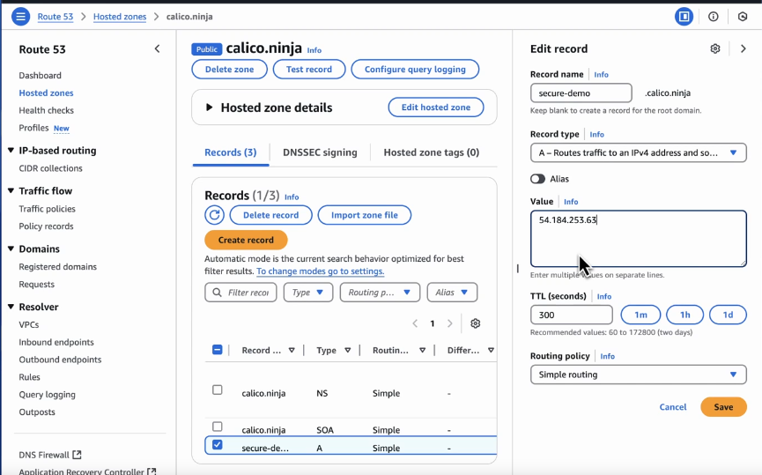Click the info circle icon in top bar
Viewport: 762px width, 475px height.
point(714,17)
